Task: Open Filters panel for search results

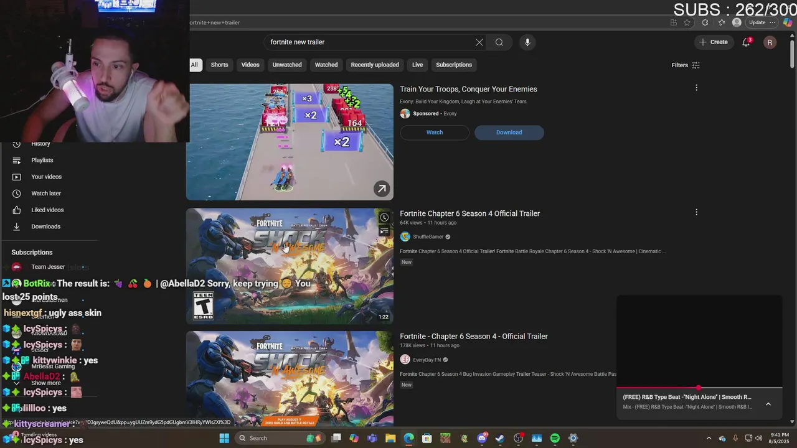Action: click(x=686, y=65)
